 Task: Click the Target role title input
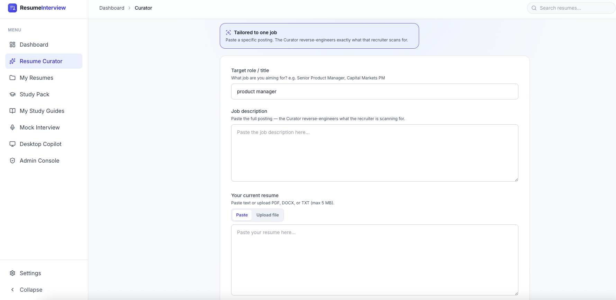point(374,91)
